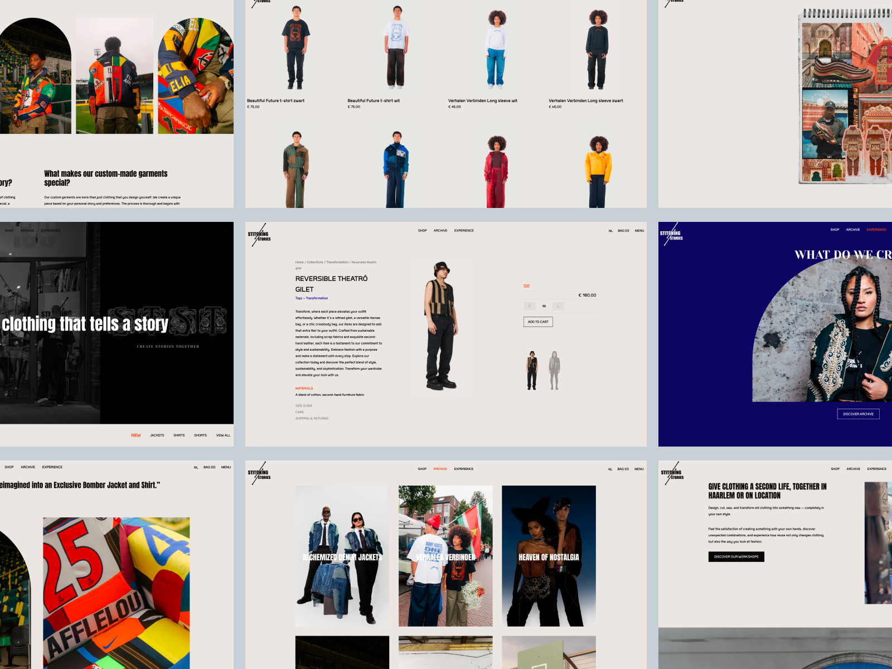The width and height of the screenshot is (892, 669).
Task: Expand the Care section
Action: 300,412
